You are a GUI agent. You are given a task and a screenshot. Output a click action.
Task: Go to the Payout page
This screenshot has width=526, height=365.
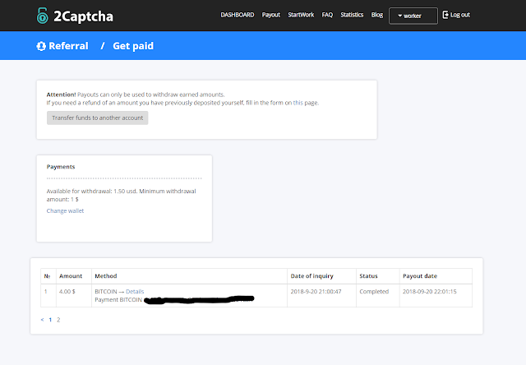coord(271,15)
